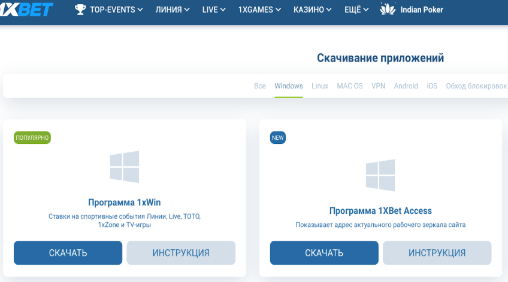Click the Программа 1xWin title

point(125,203)
